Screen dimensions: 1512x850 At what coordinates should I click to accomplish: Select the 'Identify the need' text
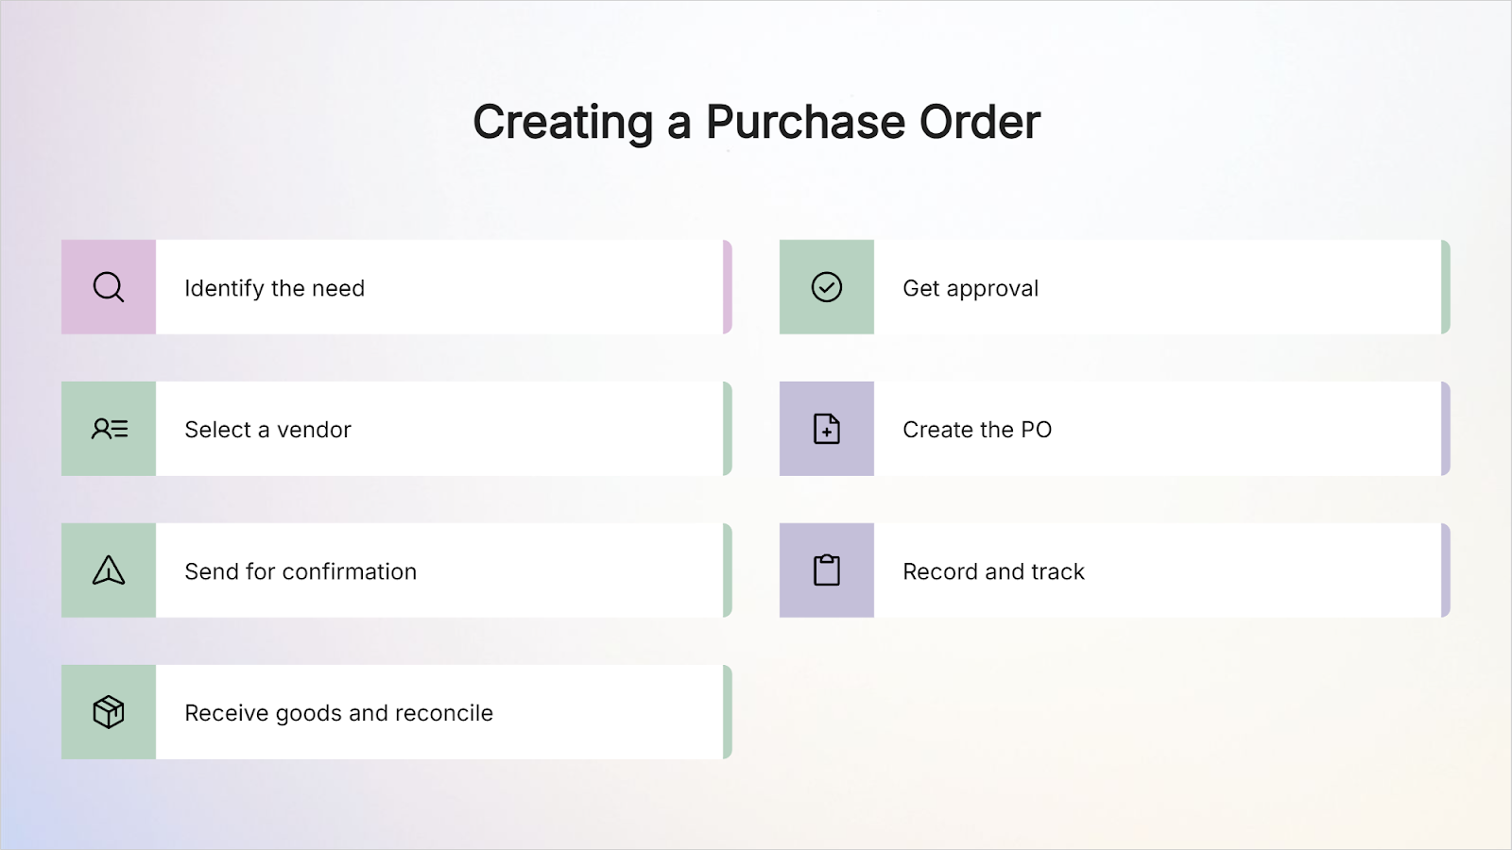click(275, 288)
